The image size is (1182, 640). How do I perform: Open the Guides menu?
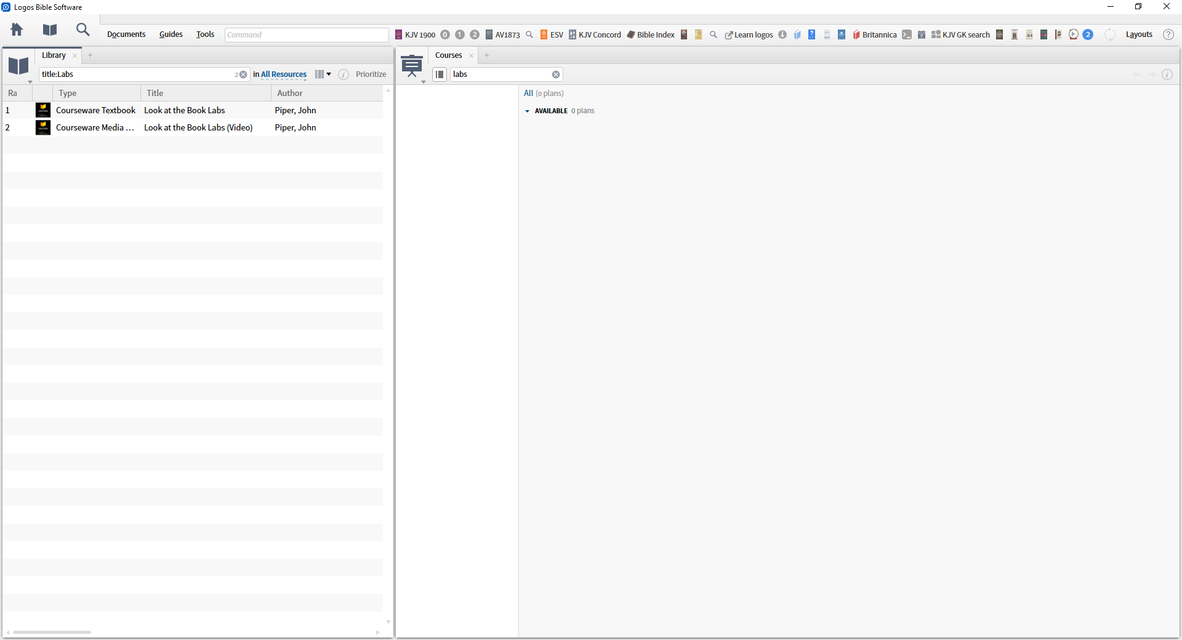(171, 34)
